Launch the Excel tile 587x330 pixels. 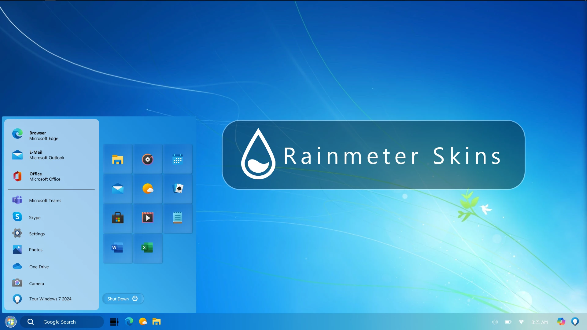pos(147,248)
